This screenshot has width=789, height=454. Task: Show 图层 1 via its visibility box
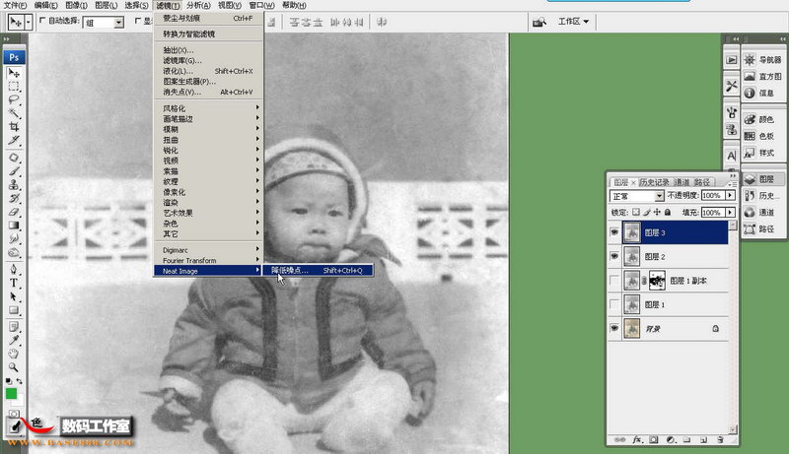click(614, 304)
